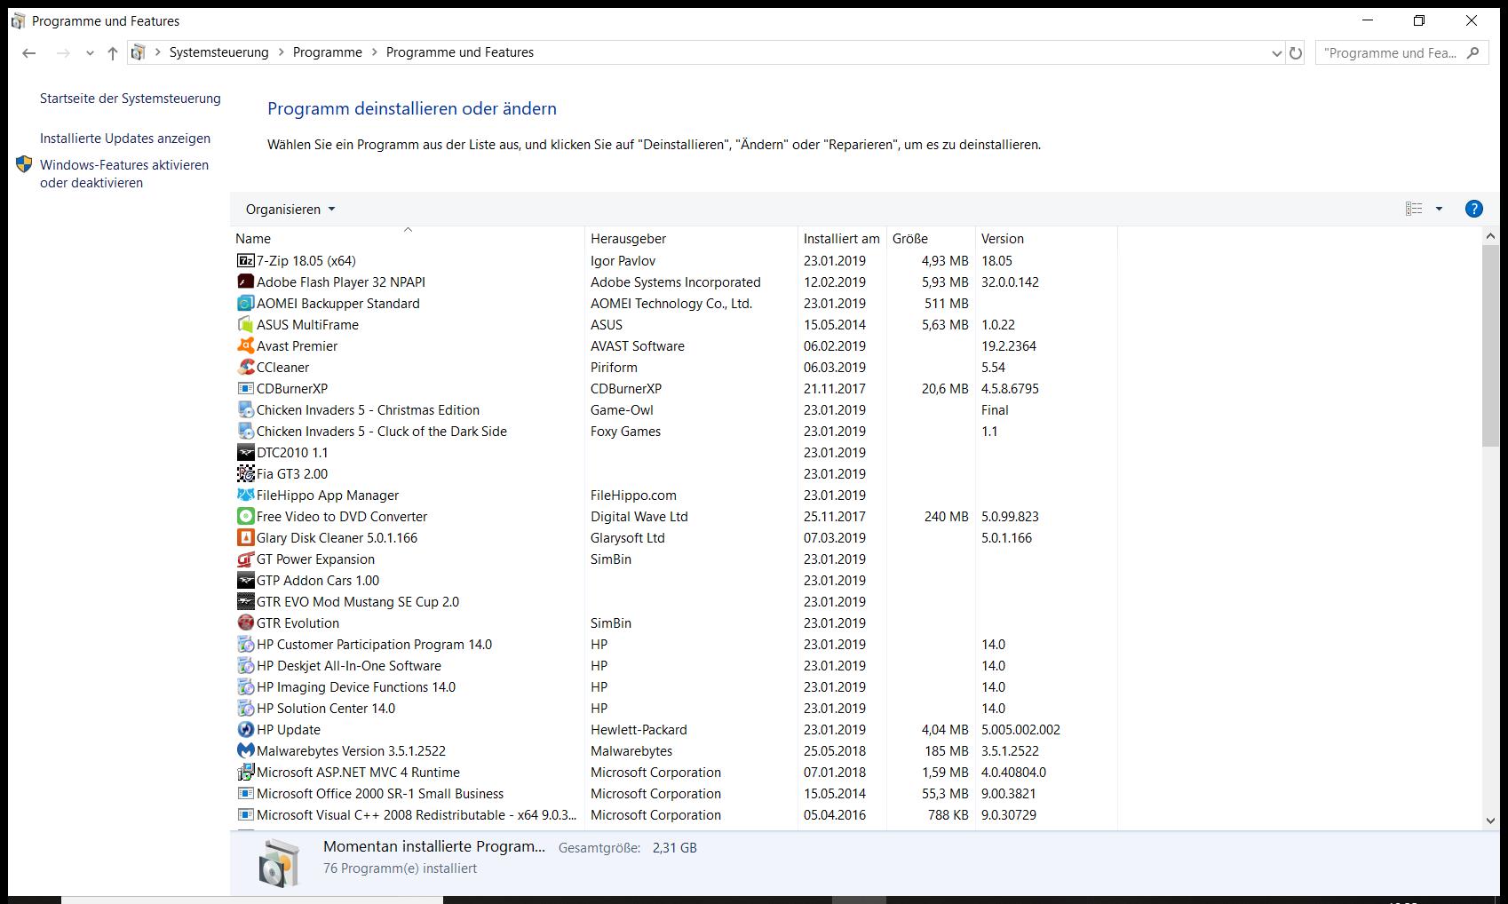1508x904 pixels.
Task: Click version 19.2.2364 of Avast Premier
Action: (x=1009, y=345)
